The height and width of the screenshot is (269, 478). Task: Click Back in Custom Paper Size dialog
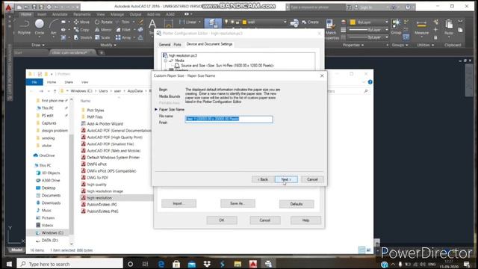pyautogui.click(x=263, y=179)
